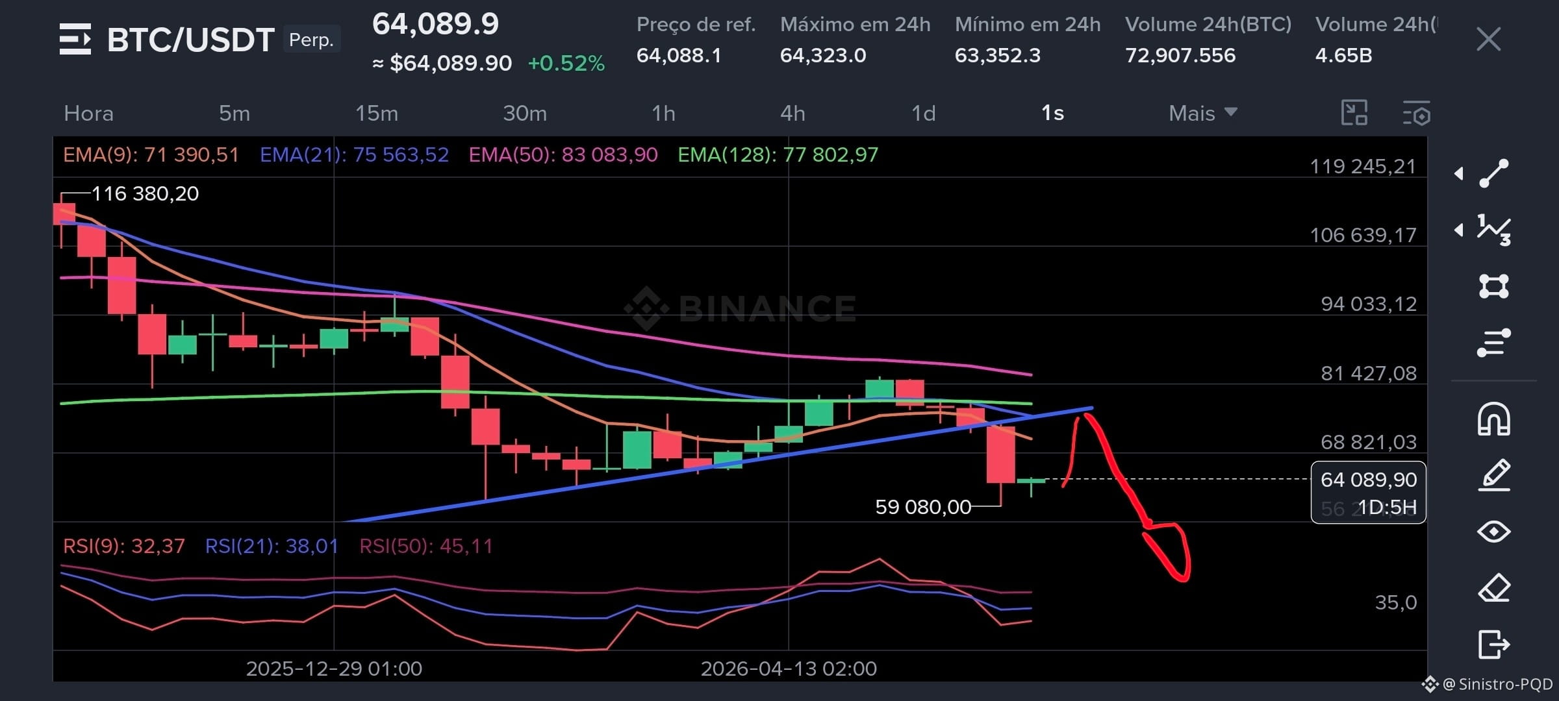The height and width of the screenshot is (701, 1559).
Task: Open the chart layout mode icon
Action: pyautogui.click(x=1354, y=113)
